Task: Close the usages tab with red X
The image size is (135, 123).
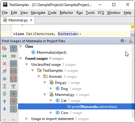Action: click(x=5, y=64)
